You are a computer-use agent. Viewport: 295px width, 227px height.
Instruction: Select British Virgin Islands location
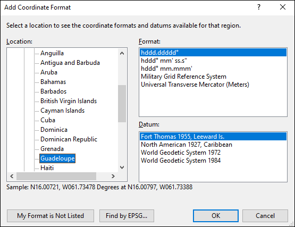pyautogui.click(x=69, y=101)
